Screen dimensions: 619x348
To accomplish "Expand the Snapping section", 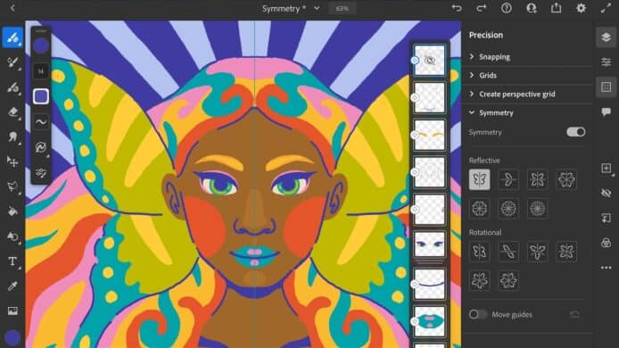I will click(490, 56).
